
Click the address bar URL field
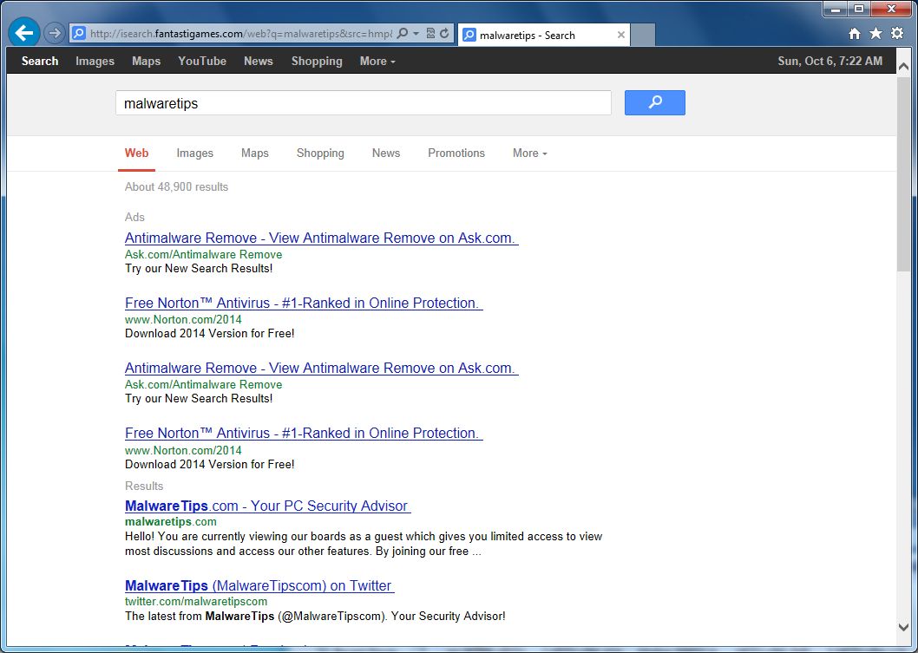(240, 33)
